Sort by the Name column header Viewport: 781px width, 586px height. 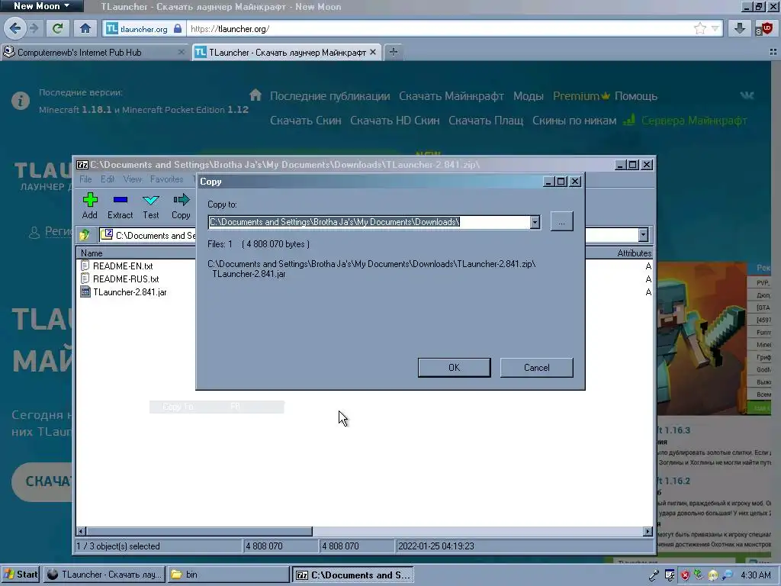92,253
